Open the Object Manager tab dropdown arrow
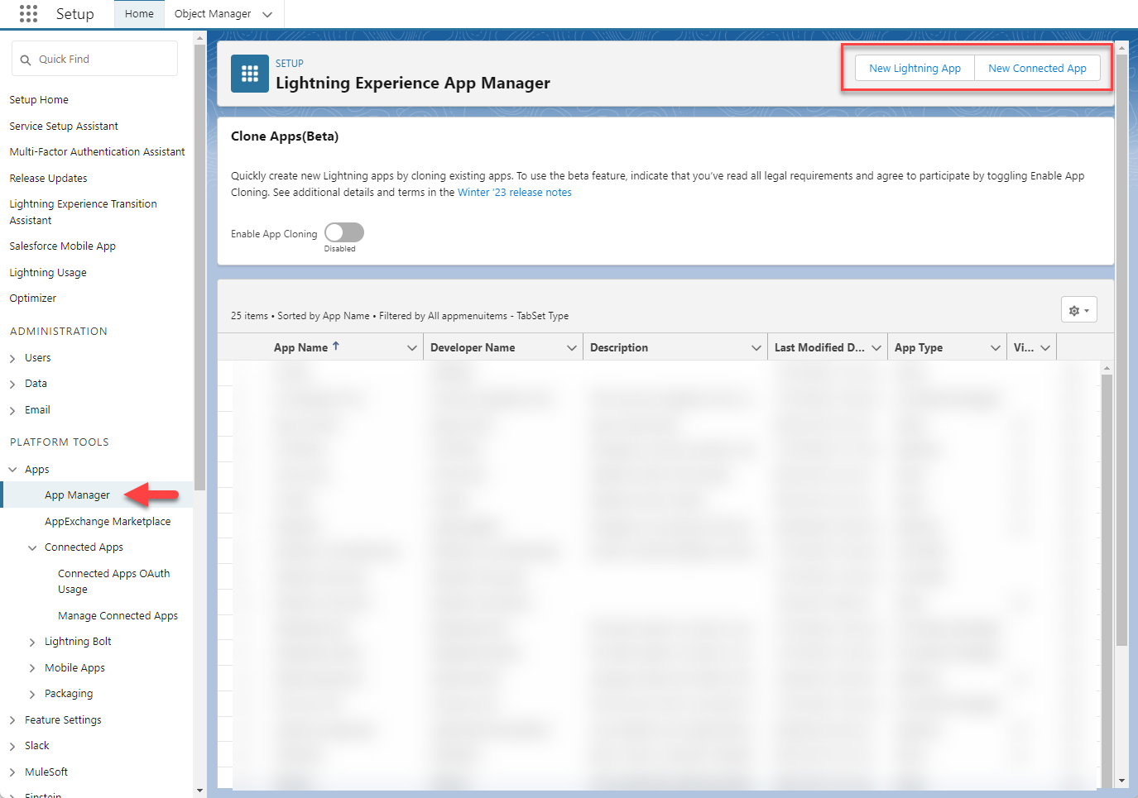 click(267, 14)
